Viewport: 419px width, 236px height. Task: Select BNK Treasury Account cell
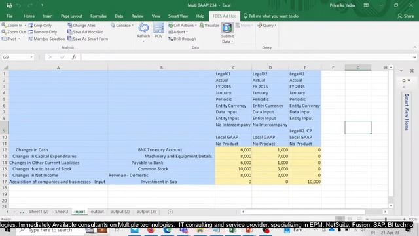point(162,150)
